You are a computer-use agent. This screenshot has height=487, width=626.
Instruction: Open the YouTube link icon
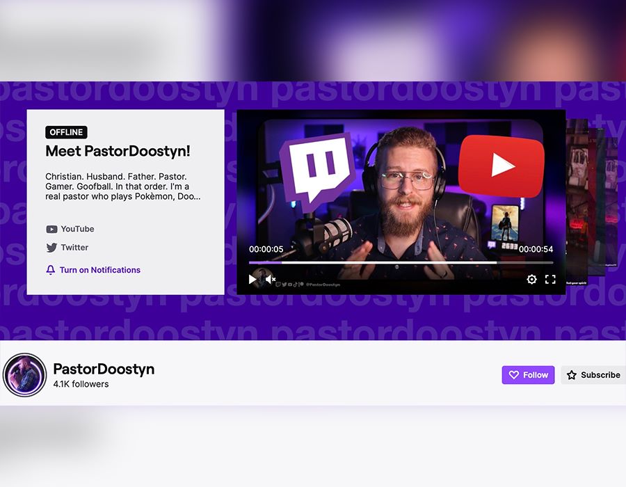pyautogui.click(x=51, y=229)
